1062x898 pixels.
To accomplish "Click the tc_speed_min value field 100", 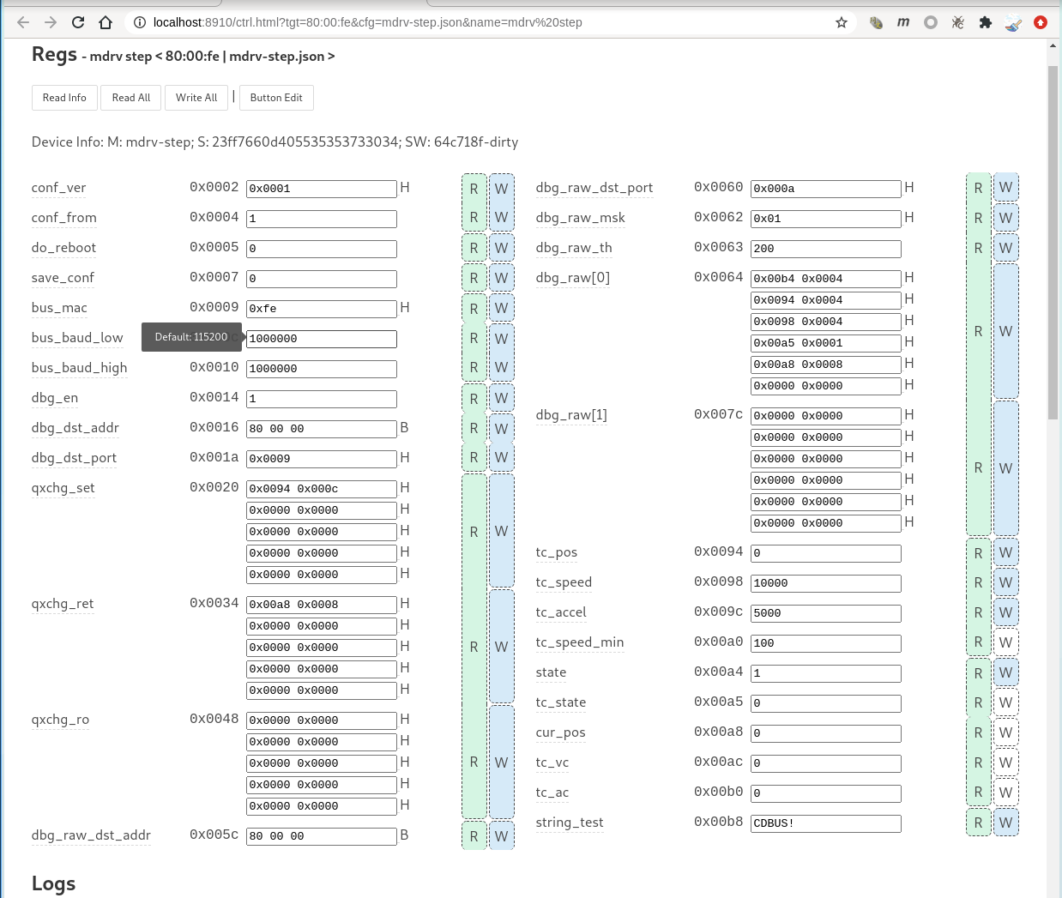I will [x=826, y=643].
